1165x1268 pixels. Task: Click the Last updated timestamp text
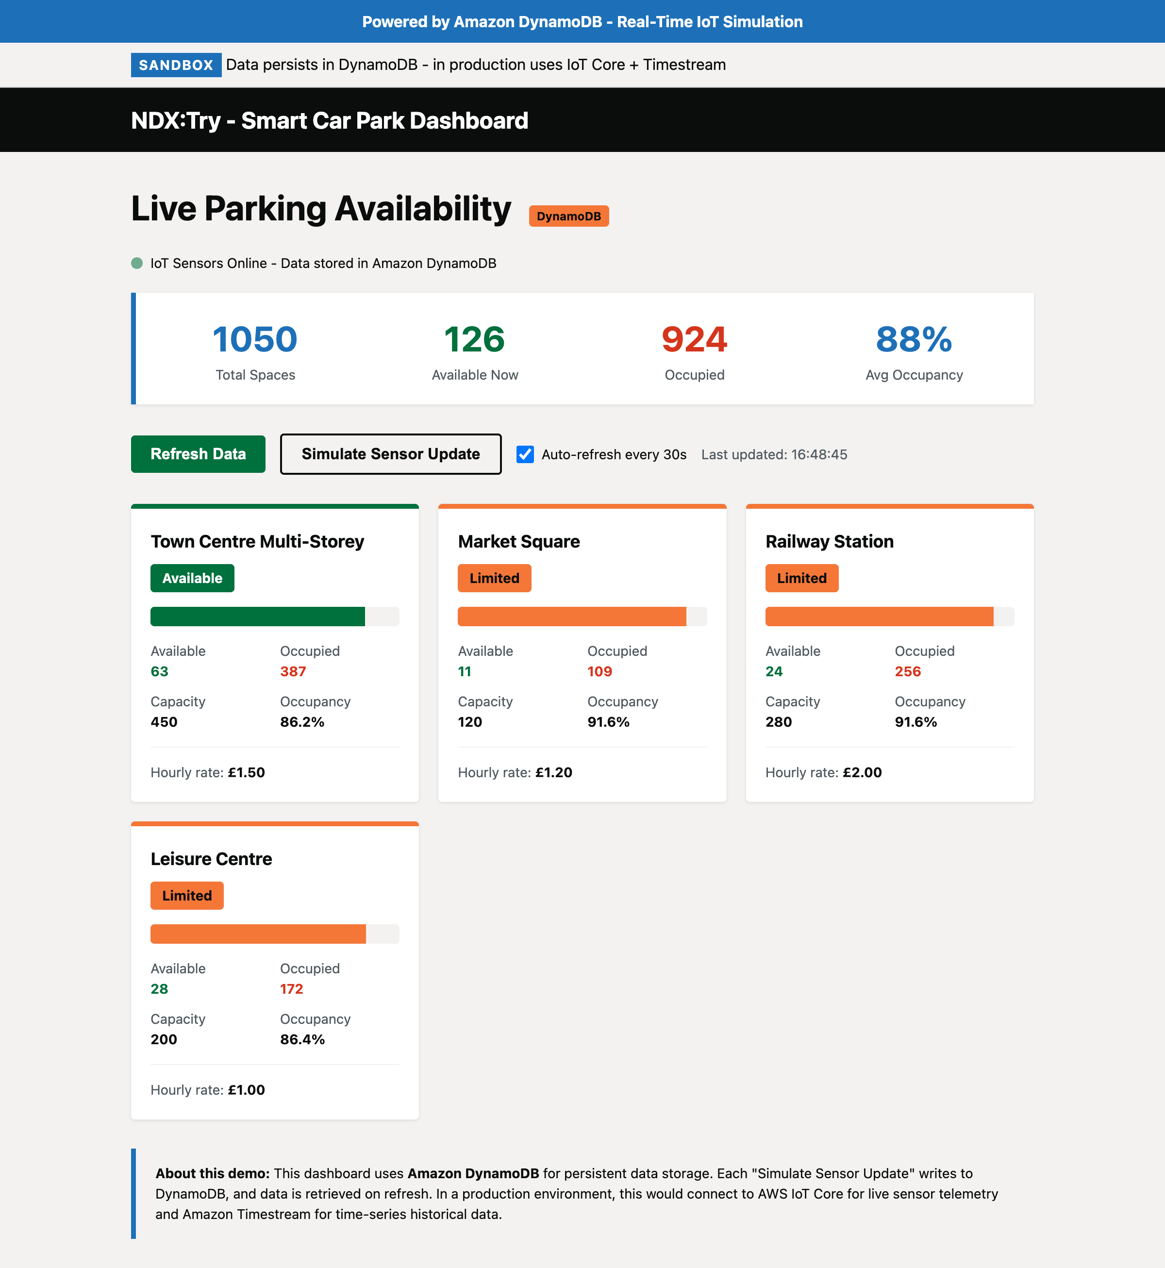tap(775, 454)
